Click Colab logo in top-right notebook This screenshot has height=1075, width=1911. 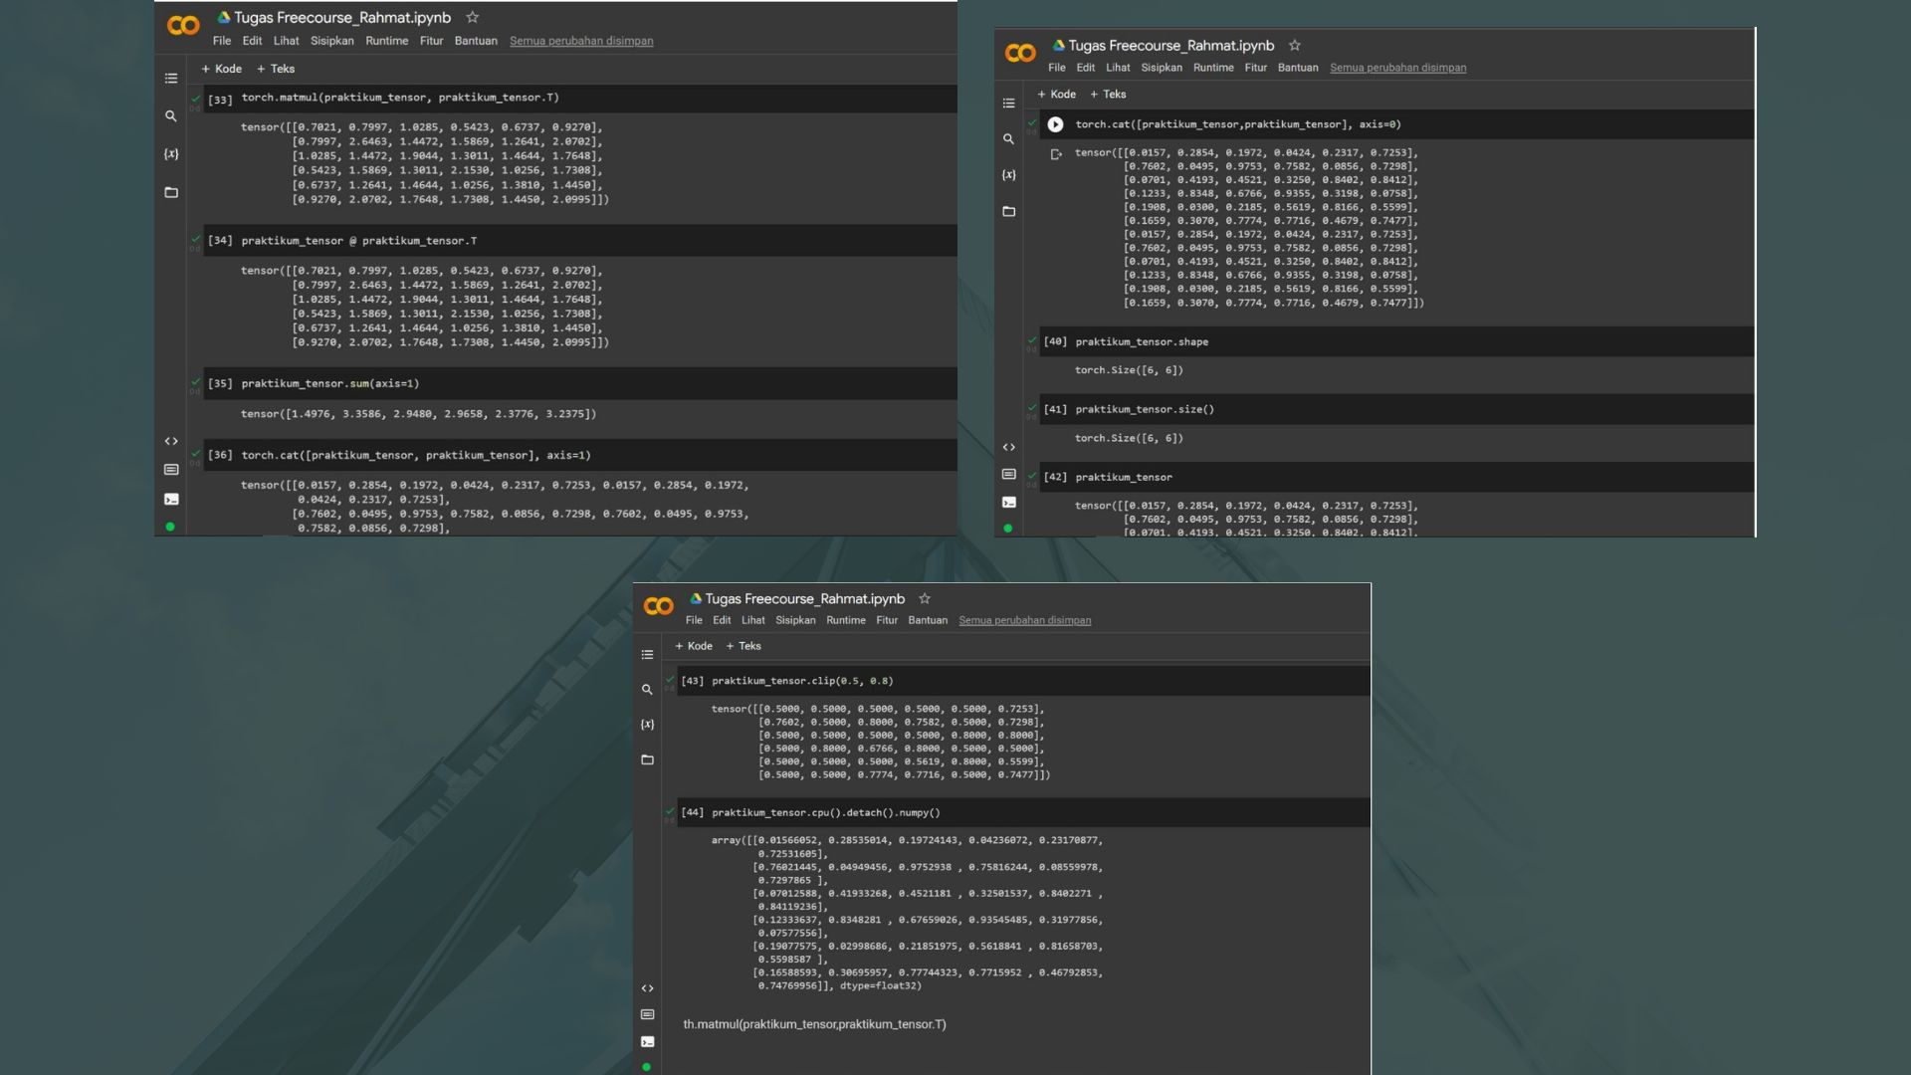pyautogui.click(x=1020, y=53)
